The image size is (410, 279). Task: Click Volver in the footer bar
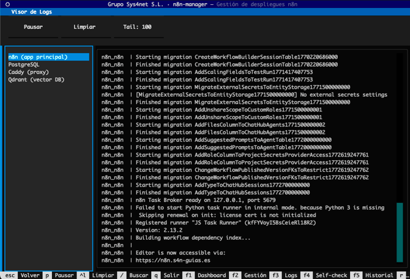30,275
